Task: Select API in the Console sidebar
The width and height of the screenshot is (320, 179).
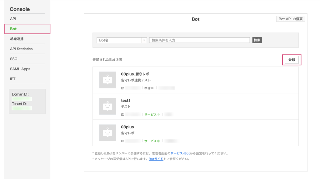Action: 13,19
